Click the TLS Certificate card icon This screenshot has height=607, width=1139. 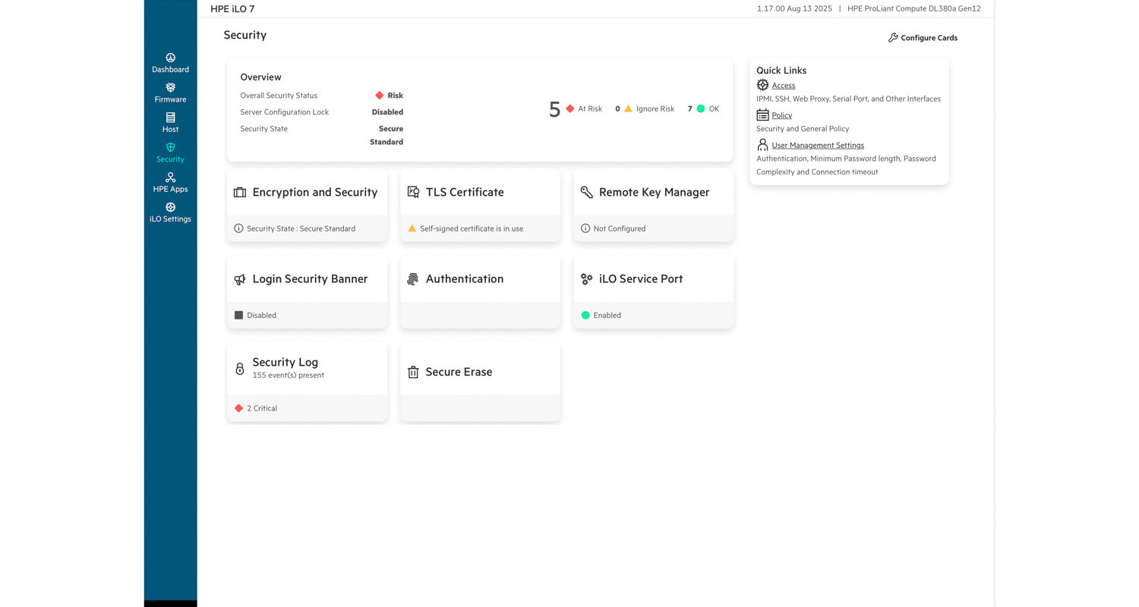click(x=413, y=193)
